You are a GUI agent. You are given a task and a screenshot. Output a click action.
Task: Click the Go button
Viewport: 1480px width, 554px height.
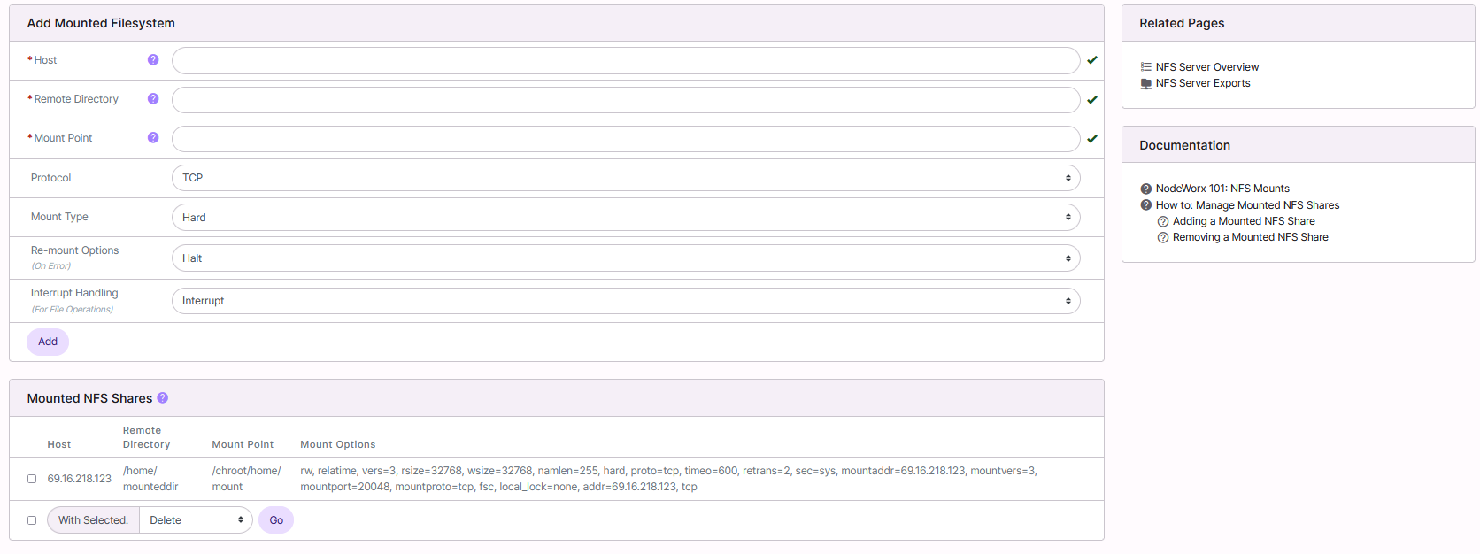click(276, 520)
